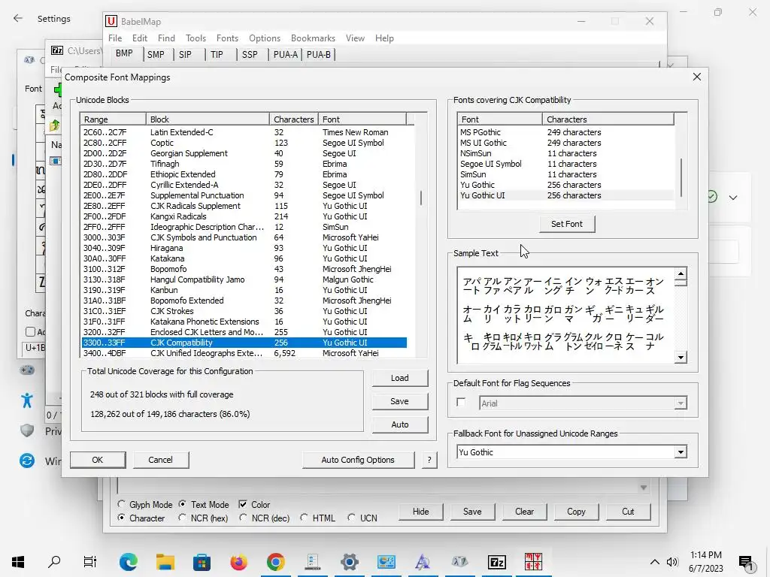The image size is (770, 577).
Task: Open the Fonts menu in BabelMap
Action: tap(227, 38)
